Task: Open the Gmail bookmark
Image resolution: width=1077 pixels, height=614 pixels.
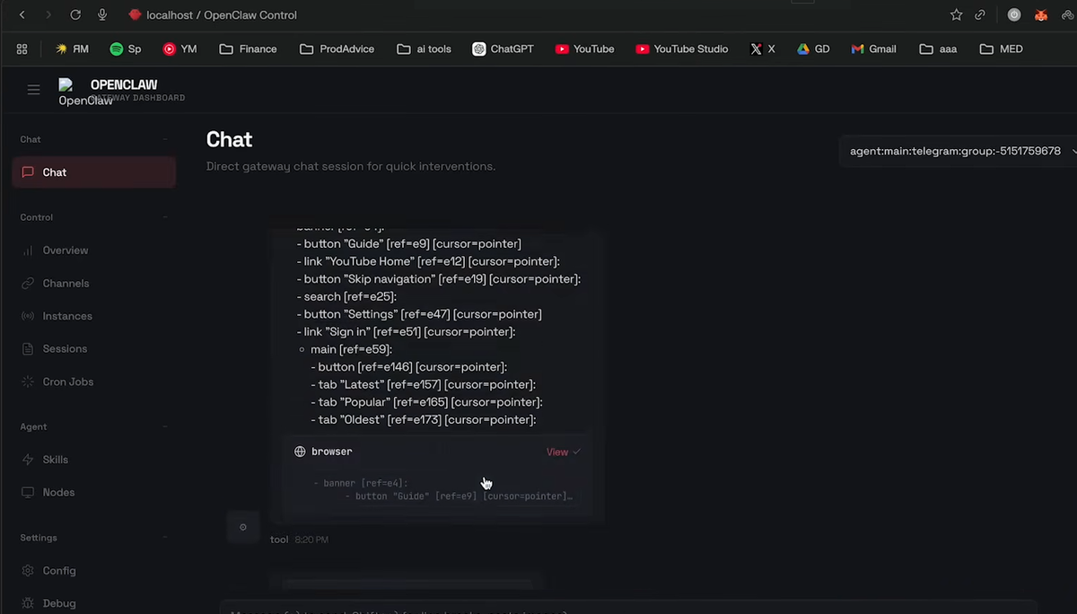Action: [x=873, y=49]
